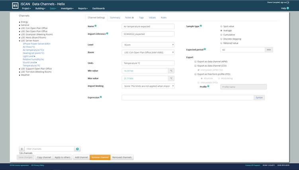Select the Discrete stepping option
The image size is (299, 170).
pyautogui.click(x=221, y=39)
